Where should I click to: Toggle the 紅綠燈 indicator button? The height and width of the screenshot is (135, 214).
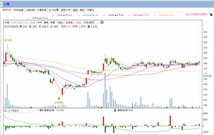pyautogui.click(x=69, y=22)
